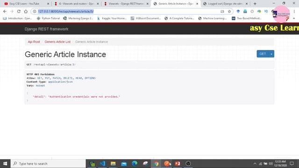Open File Explorer from the taskbar
Viewport: 299px width, 168px height.
pyautogui.click(x=113, y=164)
